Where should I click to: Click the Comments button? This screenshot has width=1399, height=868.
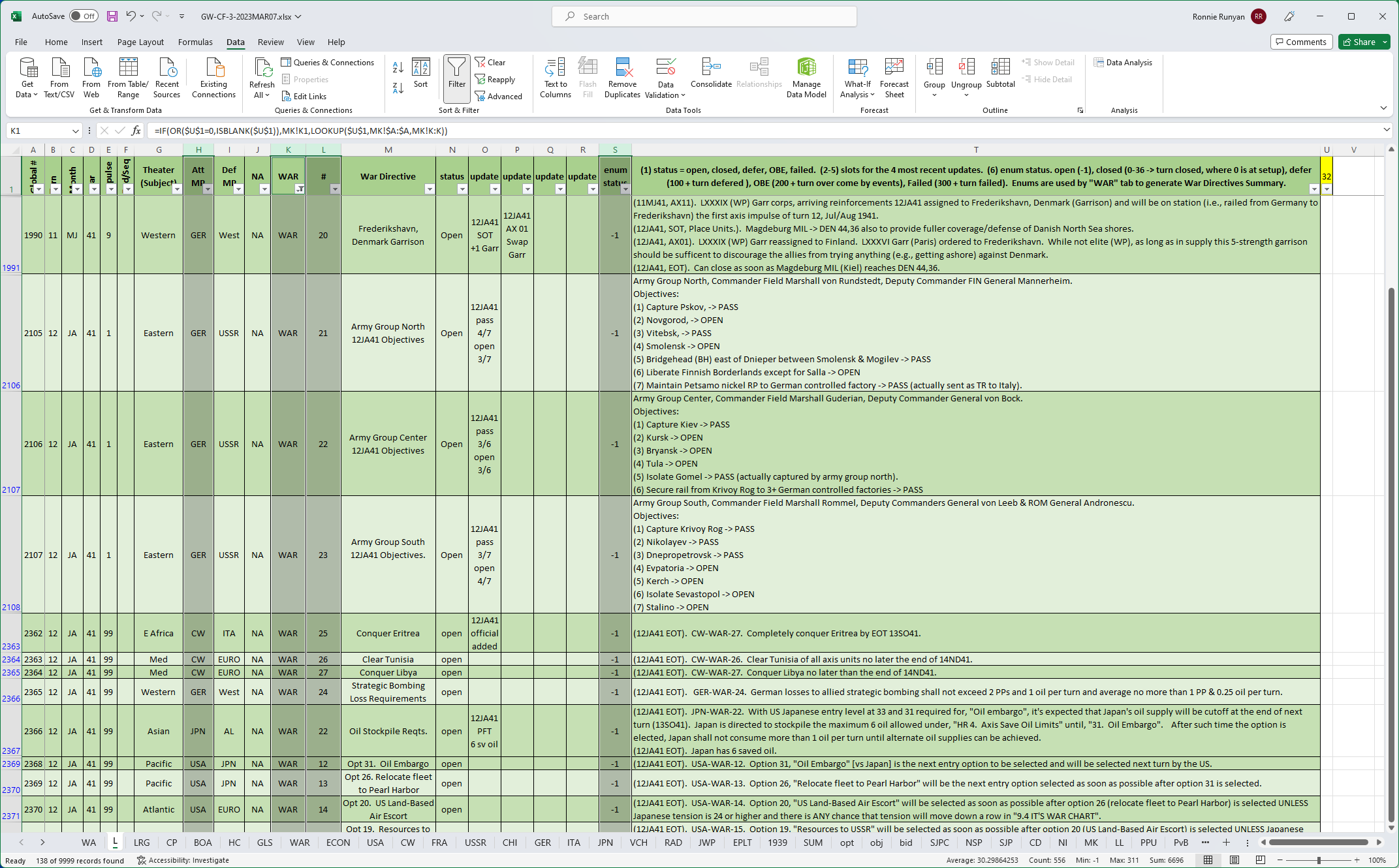click(1300, 42)
